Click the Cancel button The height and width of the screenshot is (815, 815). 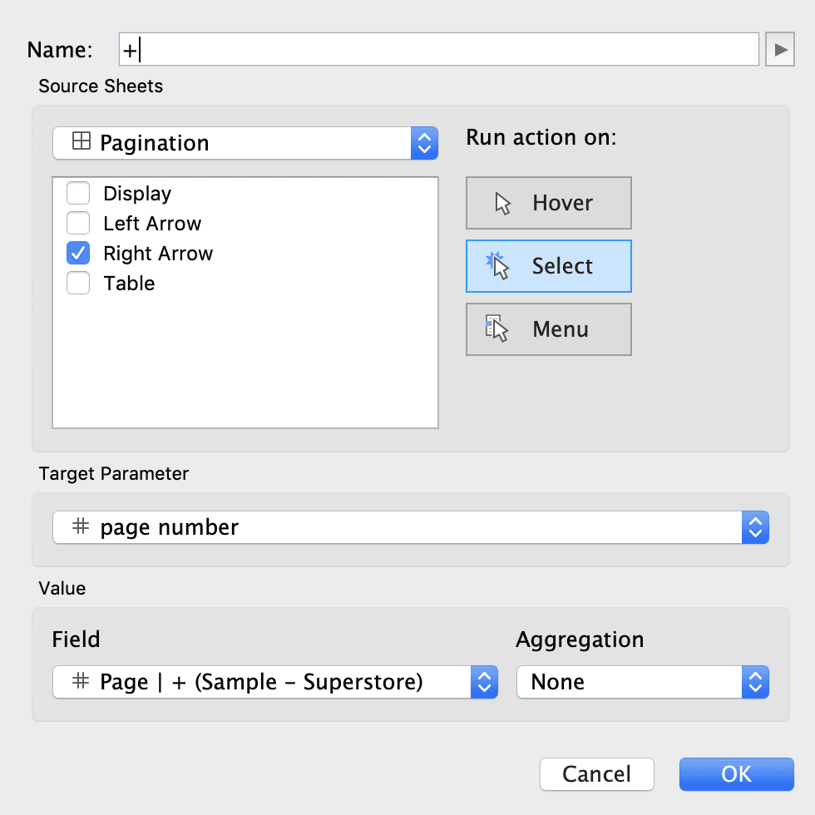click(596, 773)
